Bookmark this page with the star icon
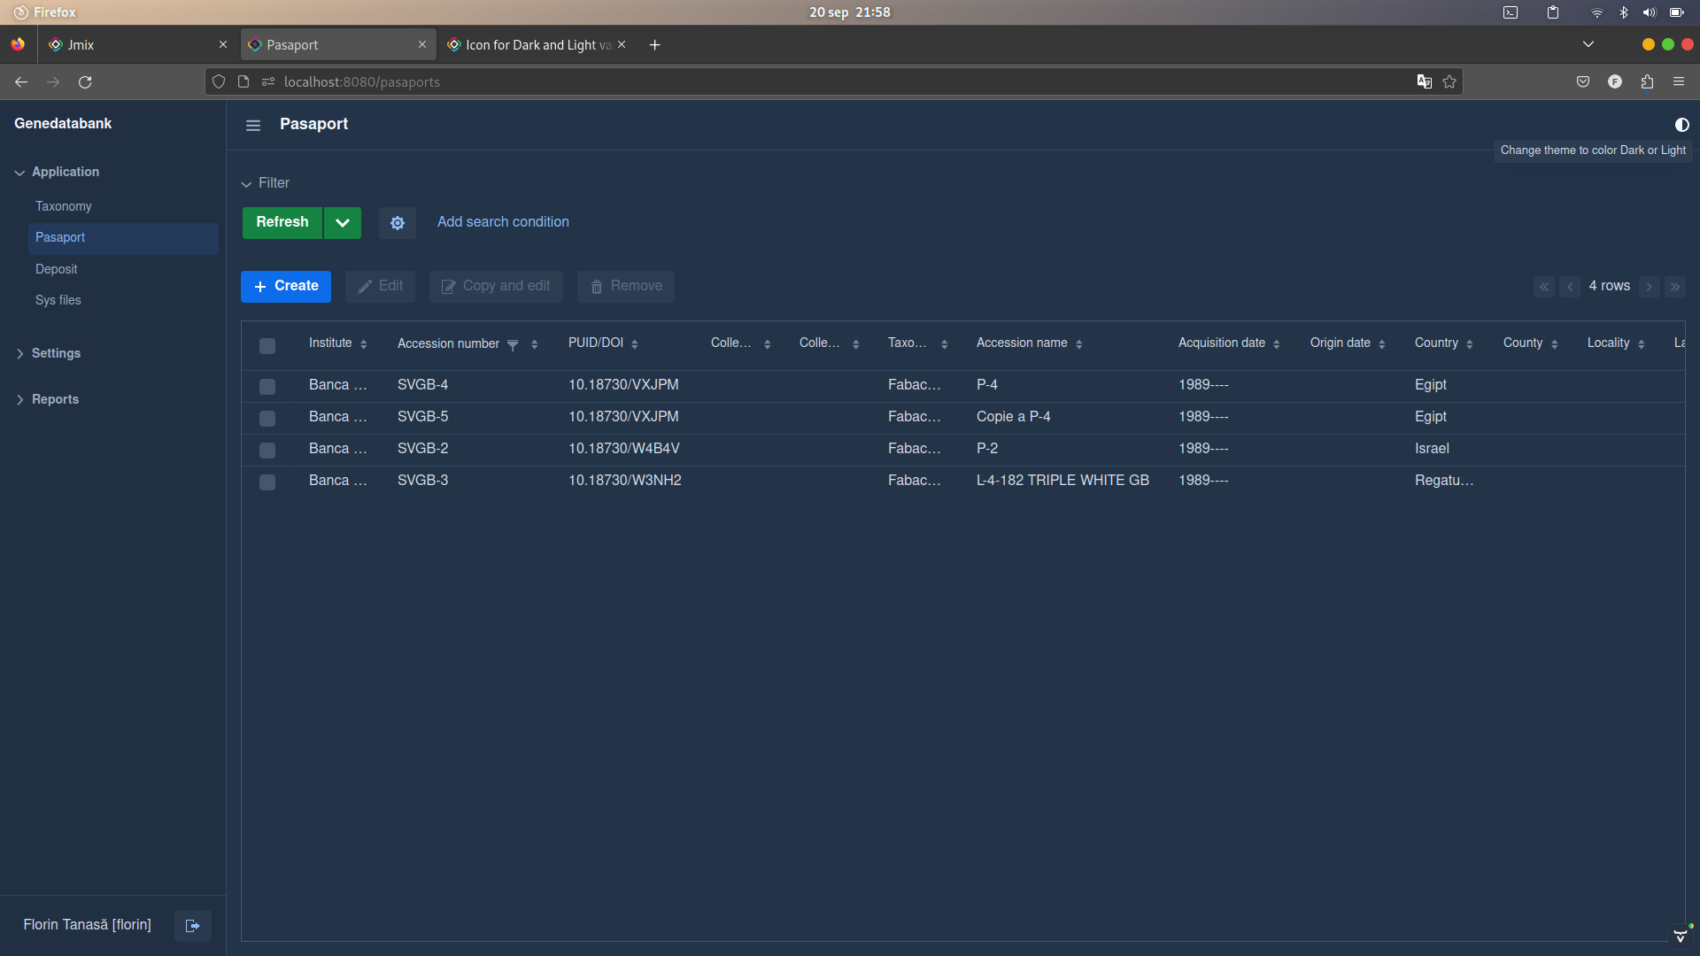This screenshot has width=1700, height=956. pyautogui.click(x=1449, y=82)
